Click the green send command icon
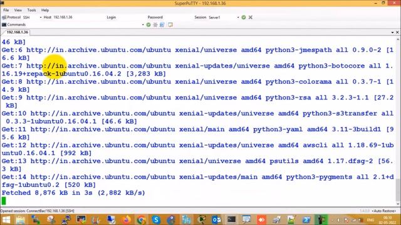Image resolution: width=401 pixels, height=225 pixels. click(148, 25)
